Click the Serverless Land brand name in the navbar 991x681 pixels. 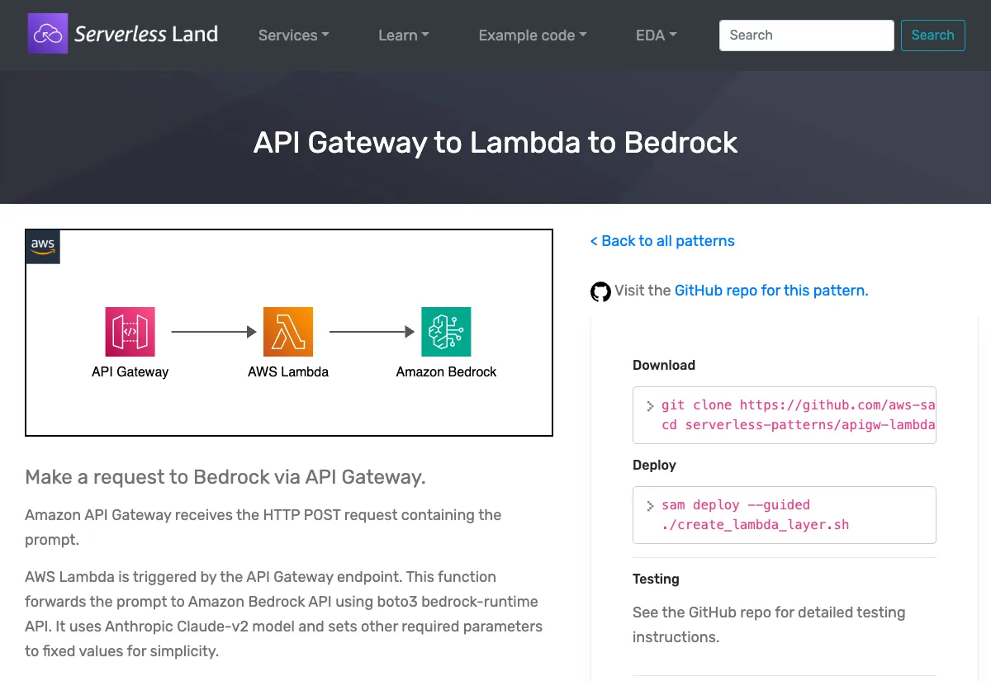(x=146, y=35)
